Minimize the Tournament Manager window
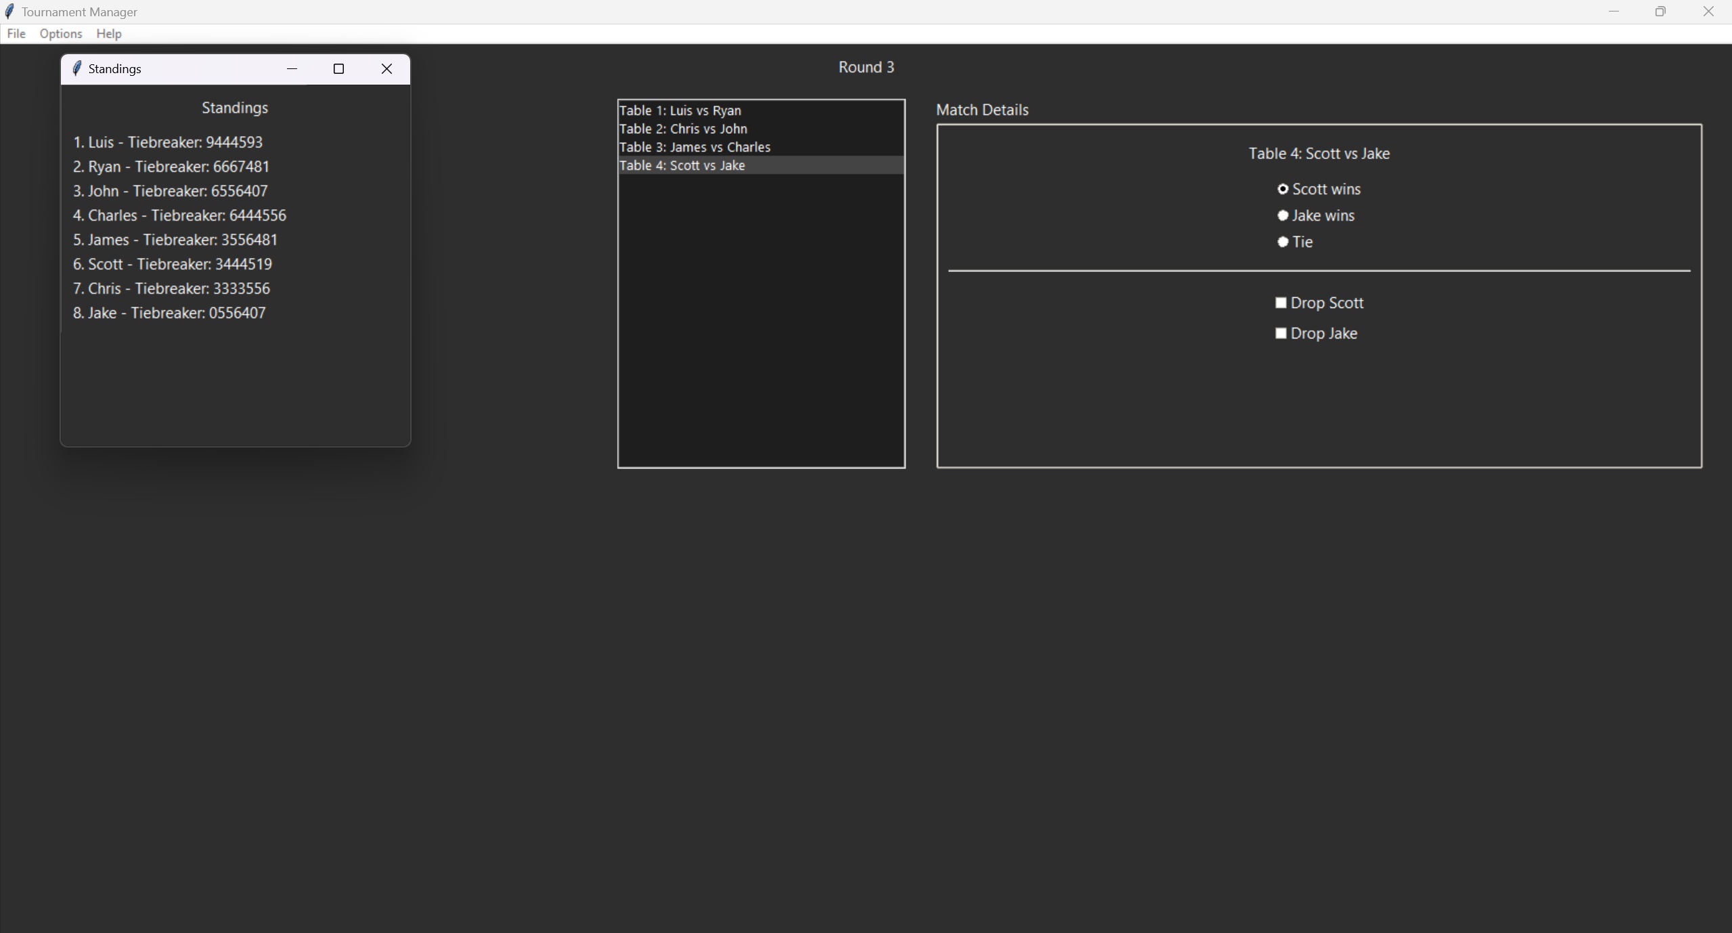1732x933 pixels. [x=1614, y=12]
